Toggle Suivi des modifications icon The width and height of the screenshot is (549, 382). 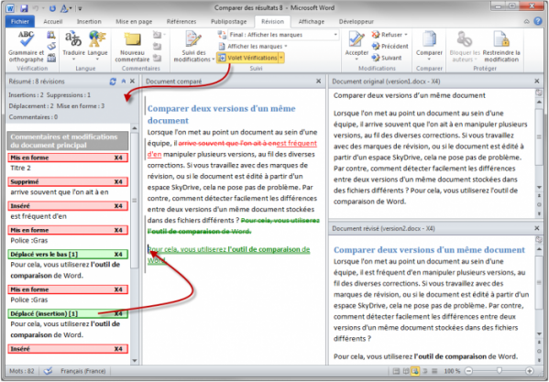point(193,39)
